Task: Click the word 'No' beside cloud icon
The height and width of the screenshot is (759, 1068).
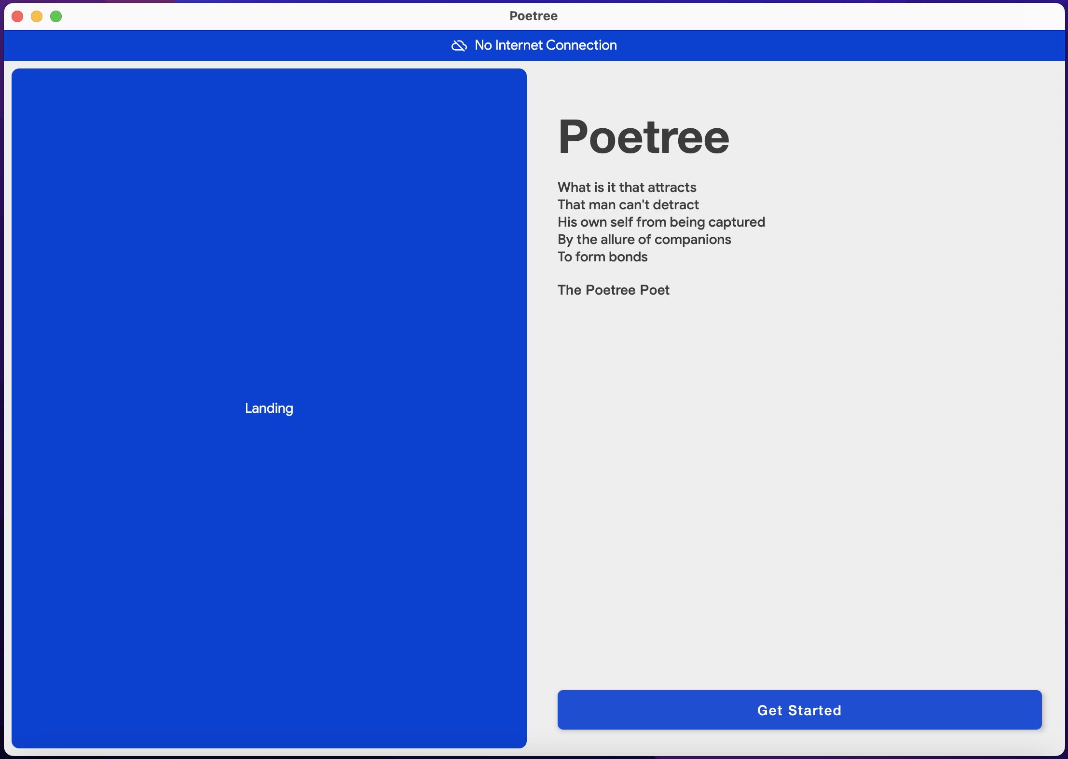Action: (x=483, y=45)
